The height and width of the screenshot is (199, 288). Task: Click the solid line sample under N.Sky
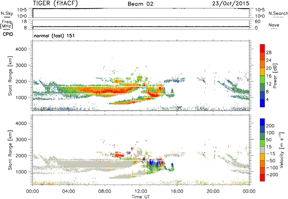tap(7, 17)
